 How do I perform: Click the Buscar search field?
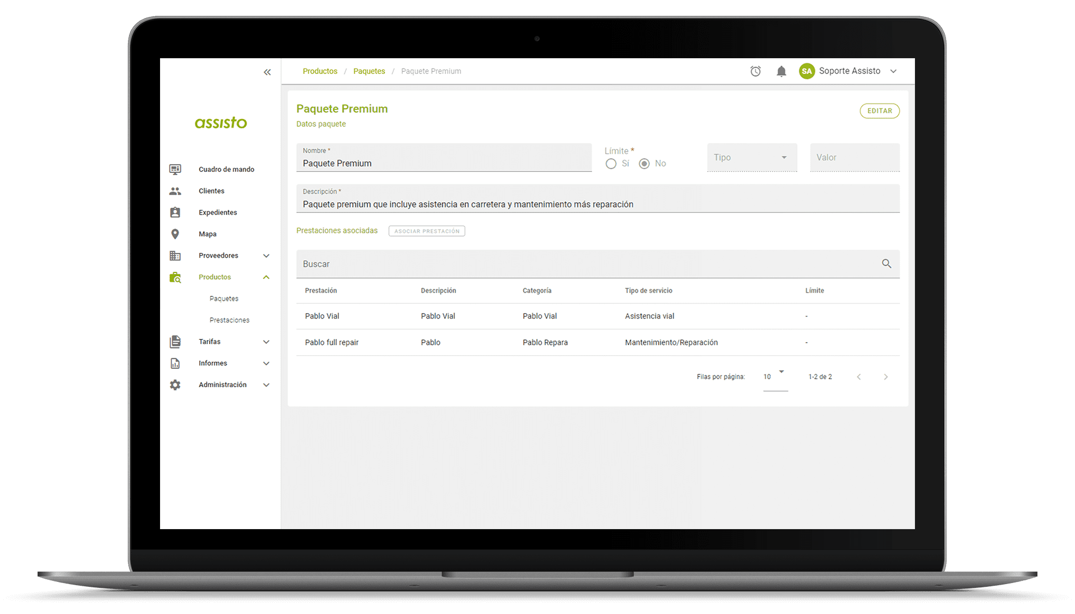click(x=588, y=264)
